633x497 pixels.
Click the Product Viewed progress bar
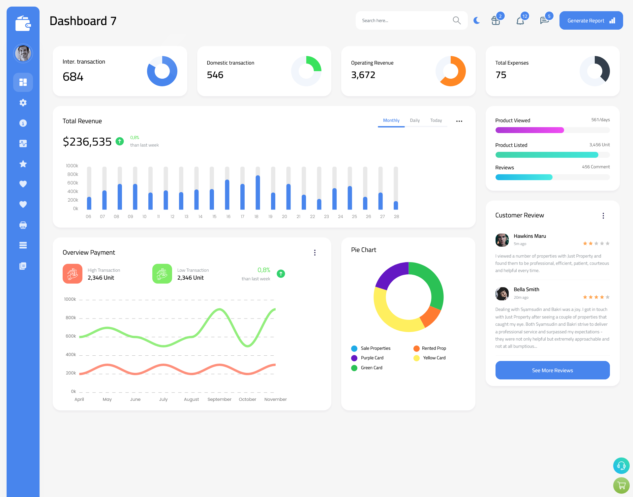[552, 130]
